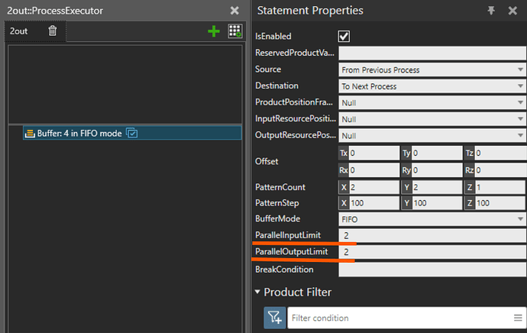The width and height of the screenshot is (527, 333).
Task: Click the PatternCount Y field
Action: (437, 187)
